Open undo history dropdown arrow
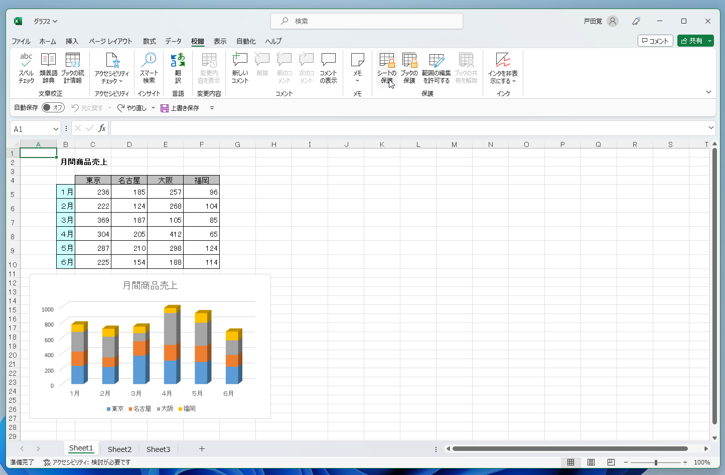 (109, 108)
